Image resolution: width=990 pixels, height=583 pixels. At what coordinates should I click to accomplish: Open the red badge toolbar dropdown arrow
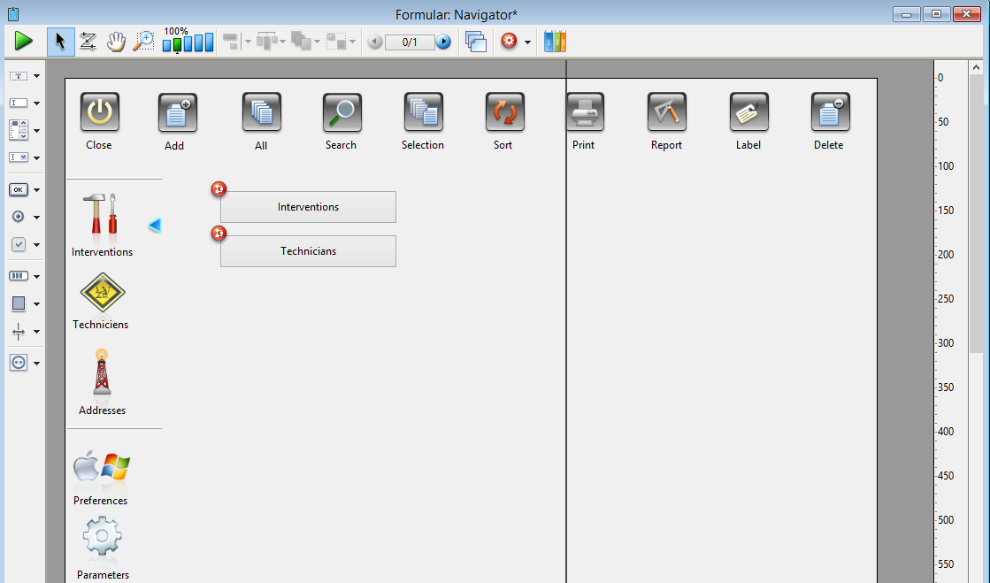click(x=528, y=42)
